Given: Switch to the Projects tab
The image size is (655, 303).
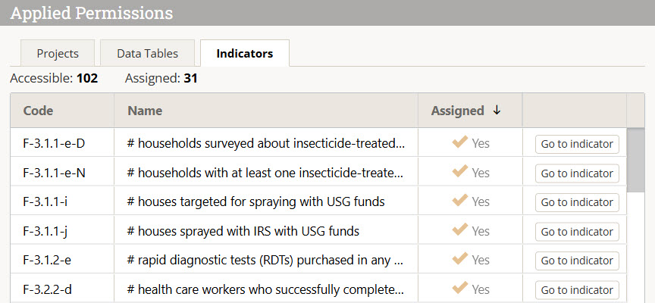Looking at the screenshot, I should [58, 54].
